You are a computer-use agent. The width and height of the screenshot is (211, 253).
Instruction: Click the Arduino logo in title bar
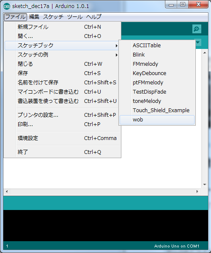tap(7, 6)
